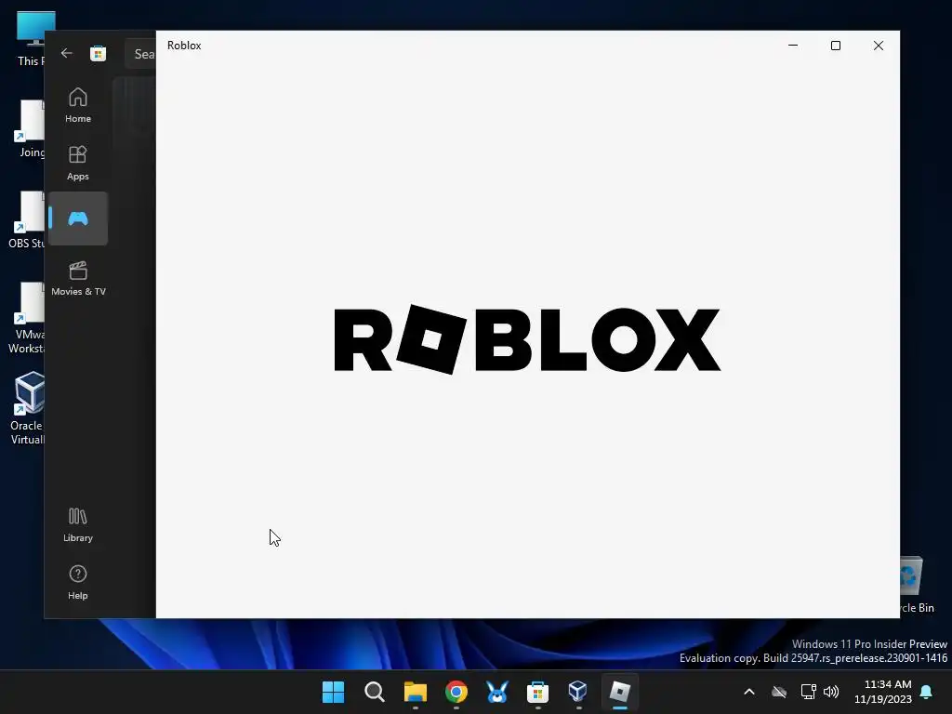Select OBS Studio desktop shortcut
The width and height of the screenshot is (952, 714).
pyautogui.click(x=28, y=219)
